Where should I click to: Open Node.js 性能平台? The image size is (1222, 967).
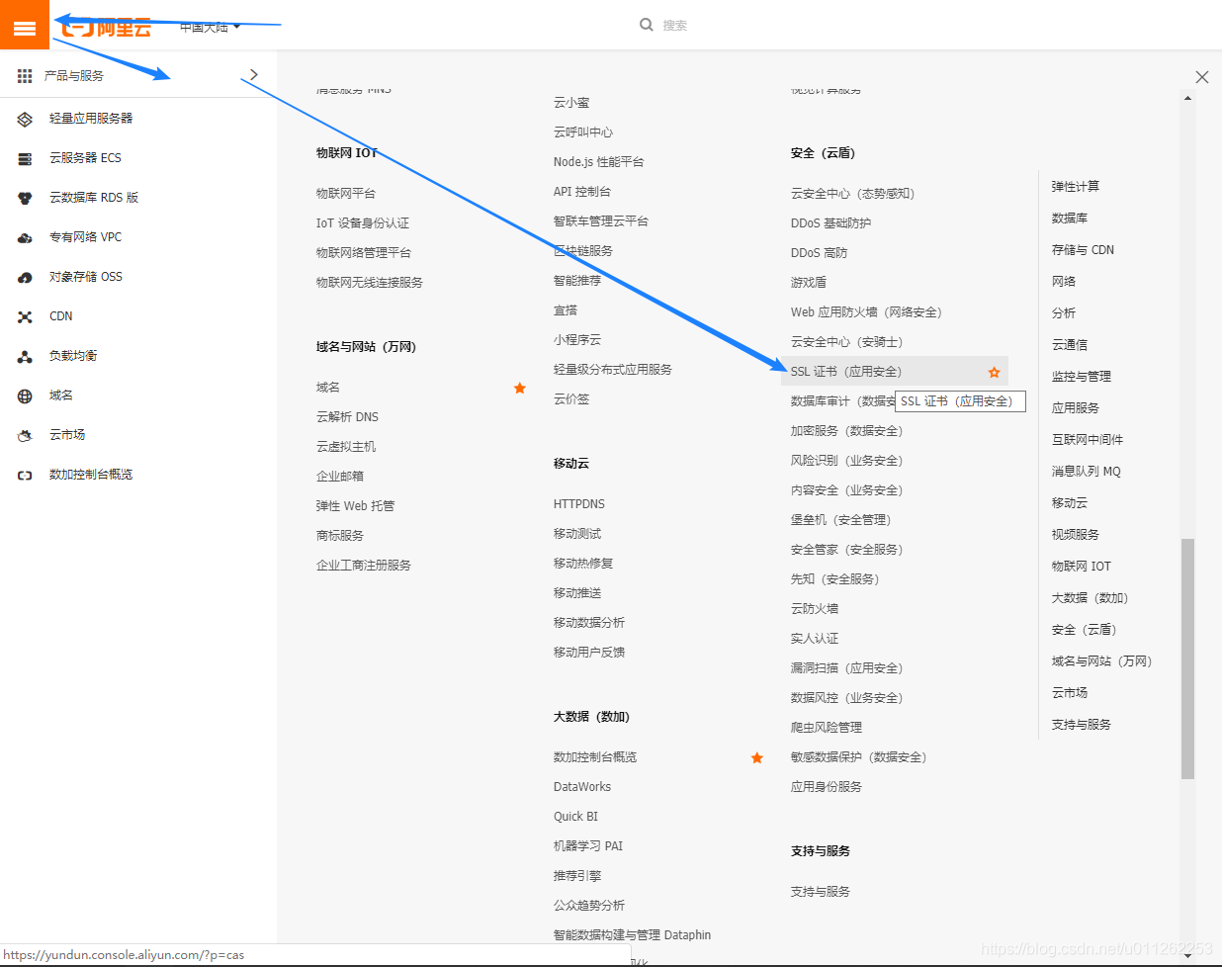pos(599,162)
